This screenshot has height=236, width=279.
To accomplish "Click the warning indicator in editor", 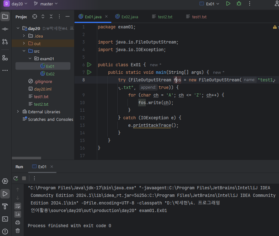I will (275, 27).
